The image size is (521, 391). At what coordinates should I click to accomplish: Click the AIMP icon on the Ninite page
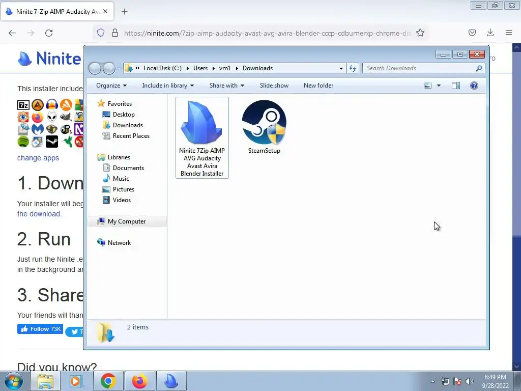pos(38,105)
